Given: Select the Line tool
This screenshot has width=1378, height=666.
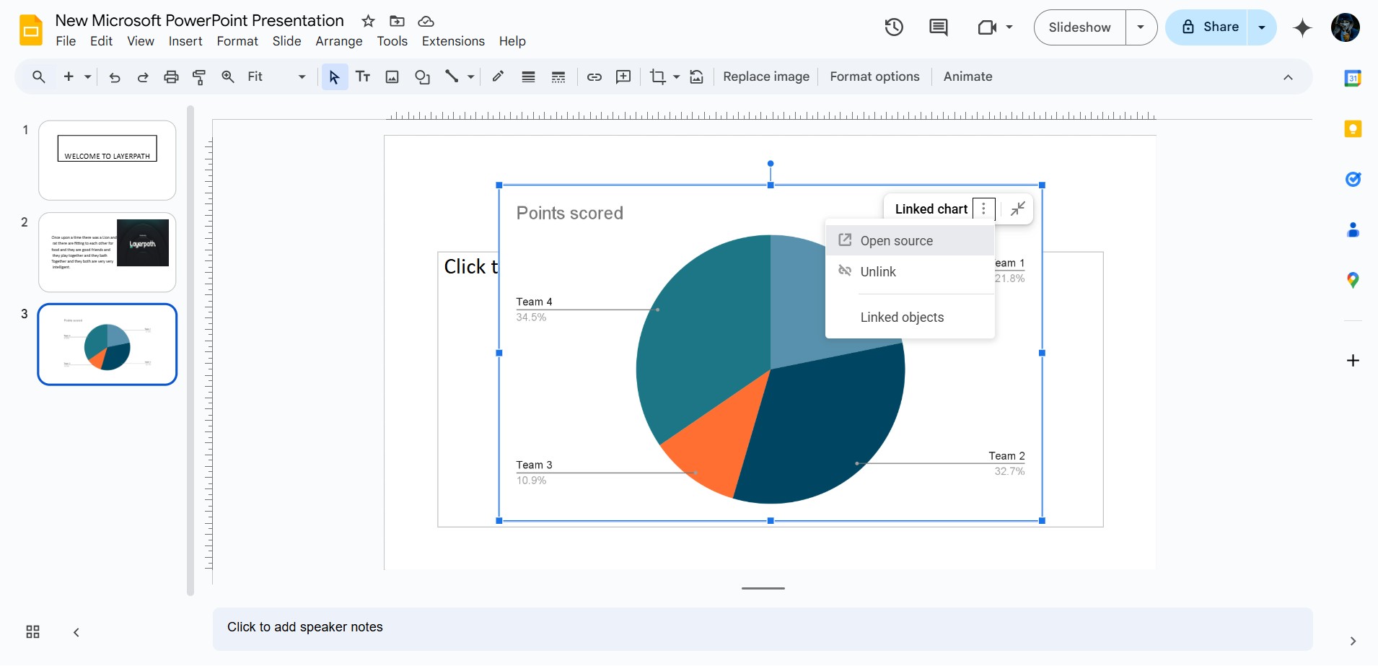Looking at the screenshot, I should pos(452,76).
